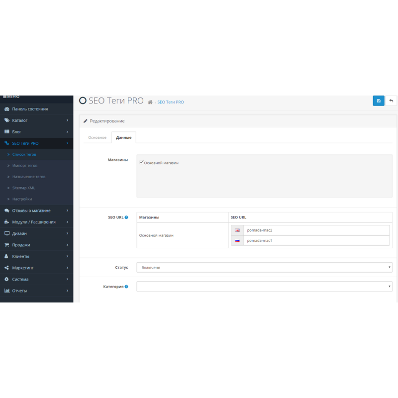398x398 pixels.
Task: Click the English SEO URL field pomada-mac2
Action: click(316, 230)
